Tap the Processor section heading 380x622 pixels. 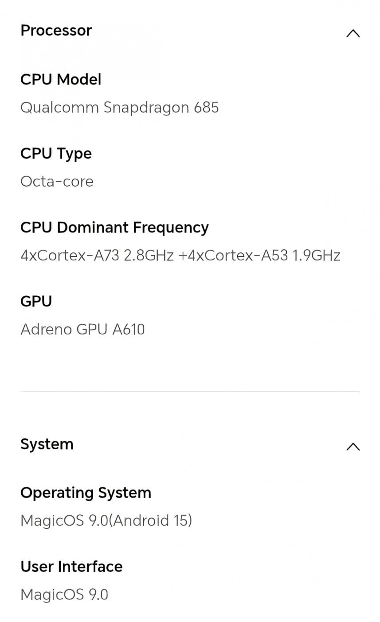click(56, 30)
